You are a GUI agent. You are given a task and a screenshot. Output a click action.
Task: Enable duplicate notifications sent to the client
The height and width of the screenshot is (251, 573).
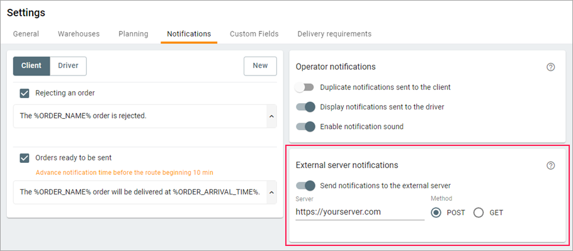coord(305,87)
